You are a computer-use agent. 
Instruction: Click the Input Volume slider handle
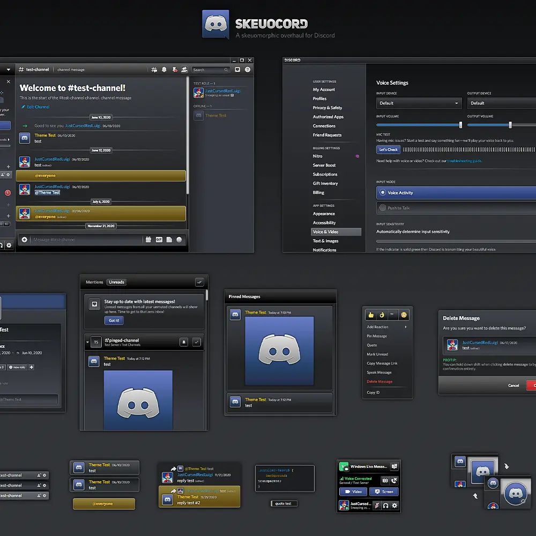point(460,125)
